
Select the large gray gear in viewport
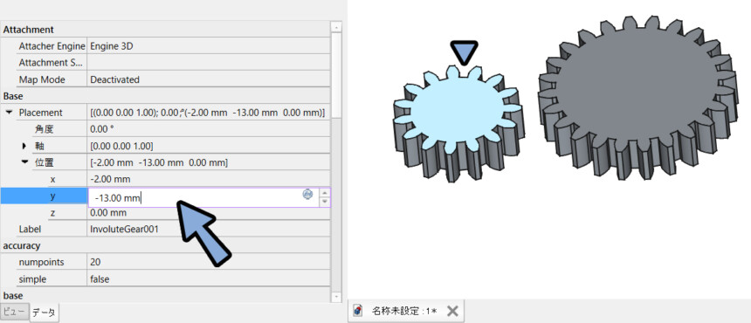click(637, 96)
